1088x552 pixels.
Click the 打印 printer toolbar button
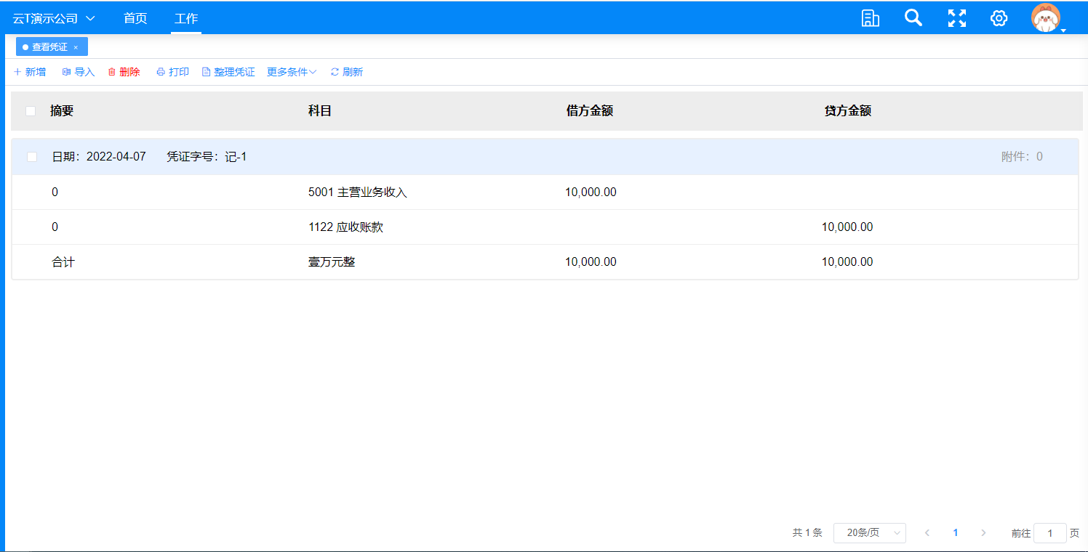pos(172,72)
